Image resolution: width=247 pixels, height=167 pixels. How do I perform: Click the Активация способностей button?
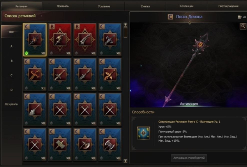tap(189, 158)
